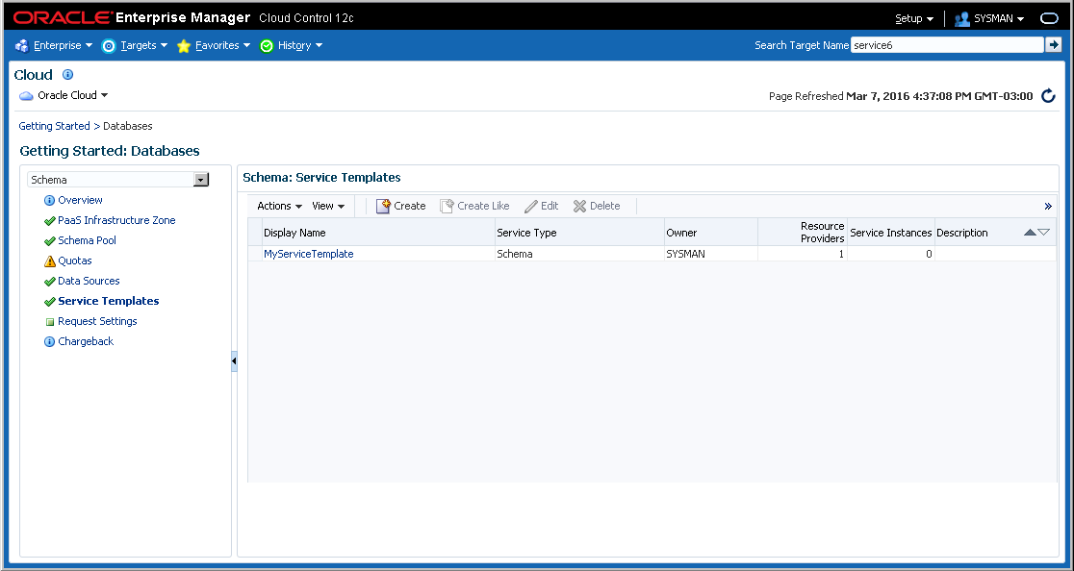The image size is (1074, 571).
Task: Collapse the left navigation pane
Action: 234,360
